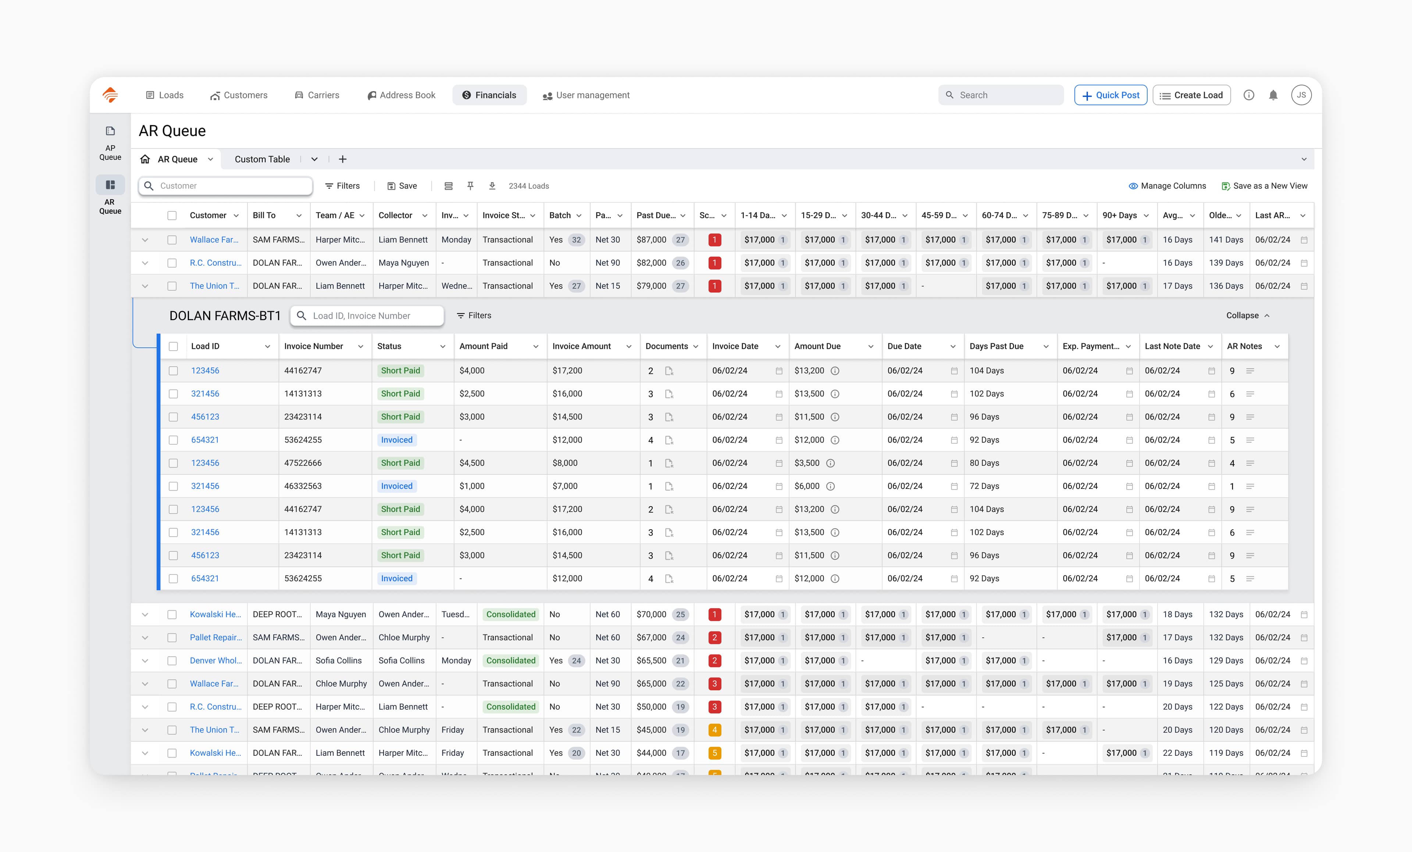The image size is (1412, 852).
Task: Open calendar icon in Kowalski He... DEEP ROOT row
Action: 1304,615
